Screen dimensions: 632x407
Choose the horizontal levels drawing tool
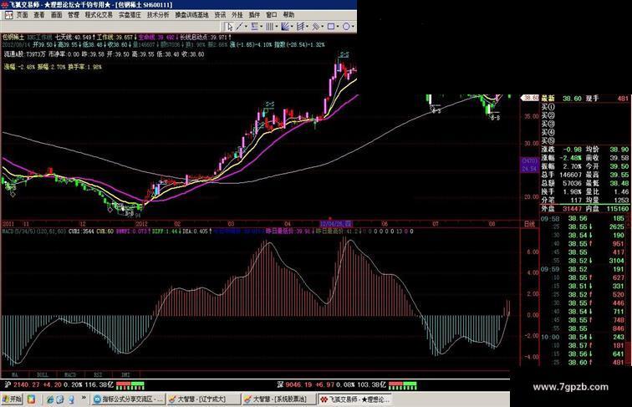[x=255, y=27]
